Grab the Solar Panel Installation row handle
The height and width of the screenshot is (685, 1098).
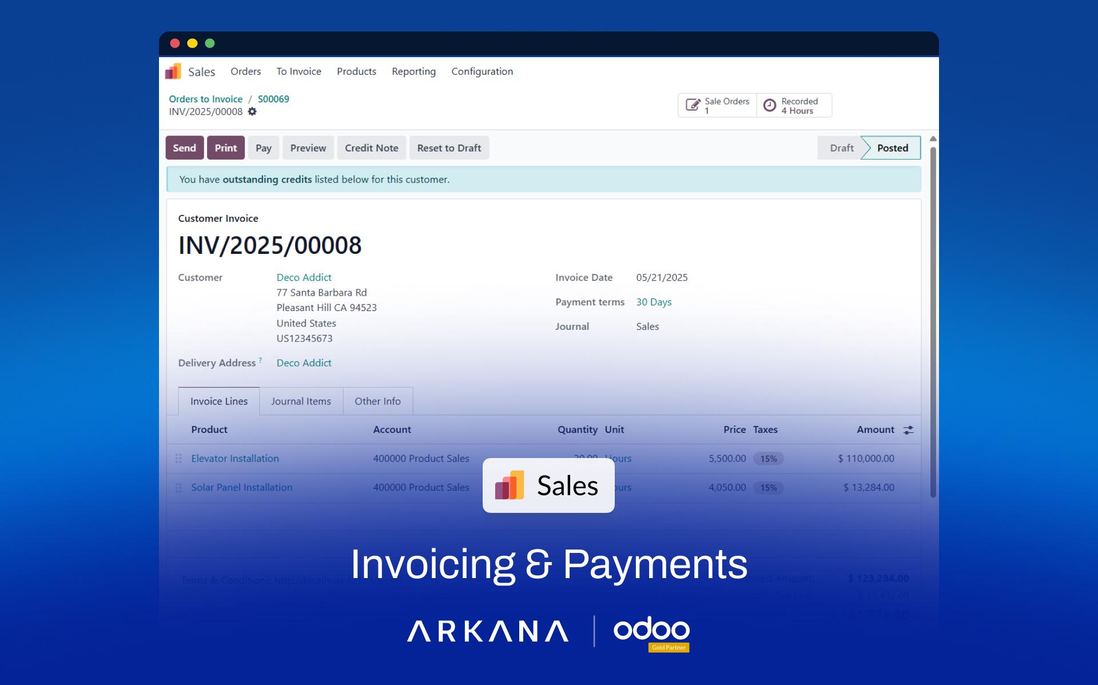click(178, 488)
